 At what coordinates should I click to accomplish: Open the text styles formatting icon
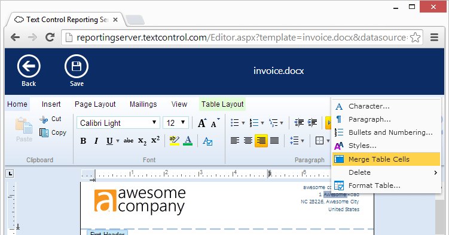tap(207, 141)
